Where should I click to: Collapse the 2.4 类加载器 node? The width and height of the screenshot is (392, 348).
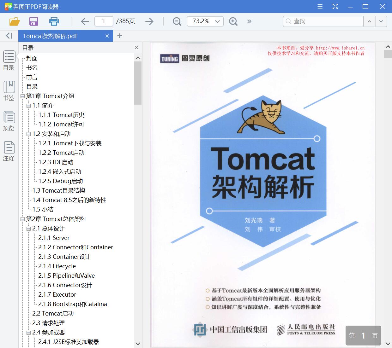[28, 333]
